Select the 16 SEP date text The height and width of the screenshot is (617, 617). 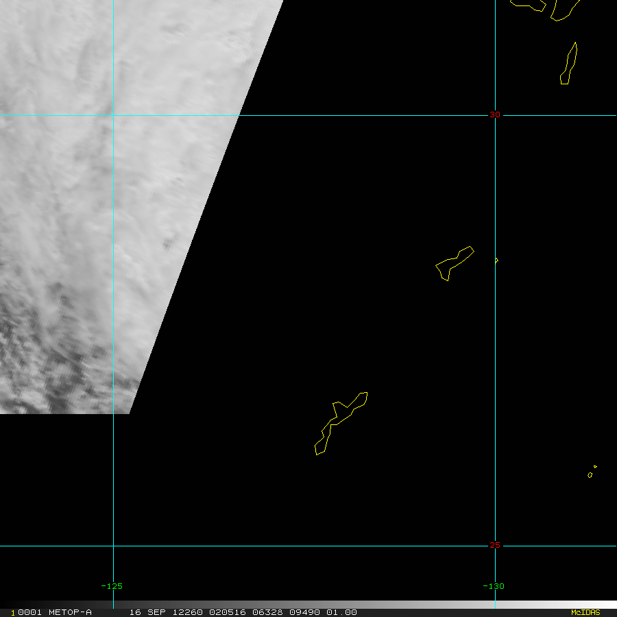[x=145, y=612]
